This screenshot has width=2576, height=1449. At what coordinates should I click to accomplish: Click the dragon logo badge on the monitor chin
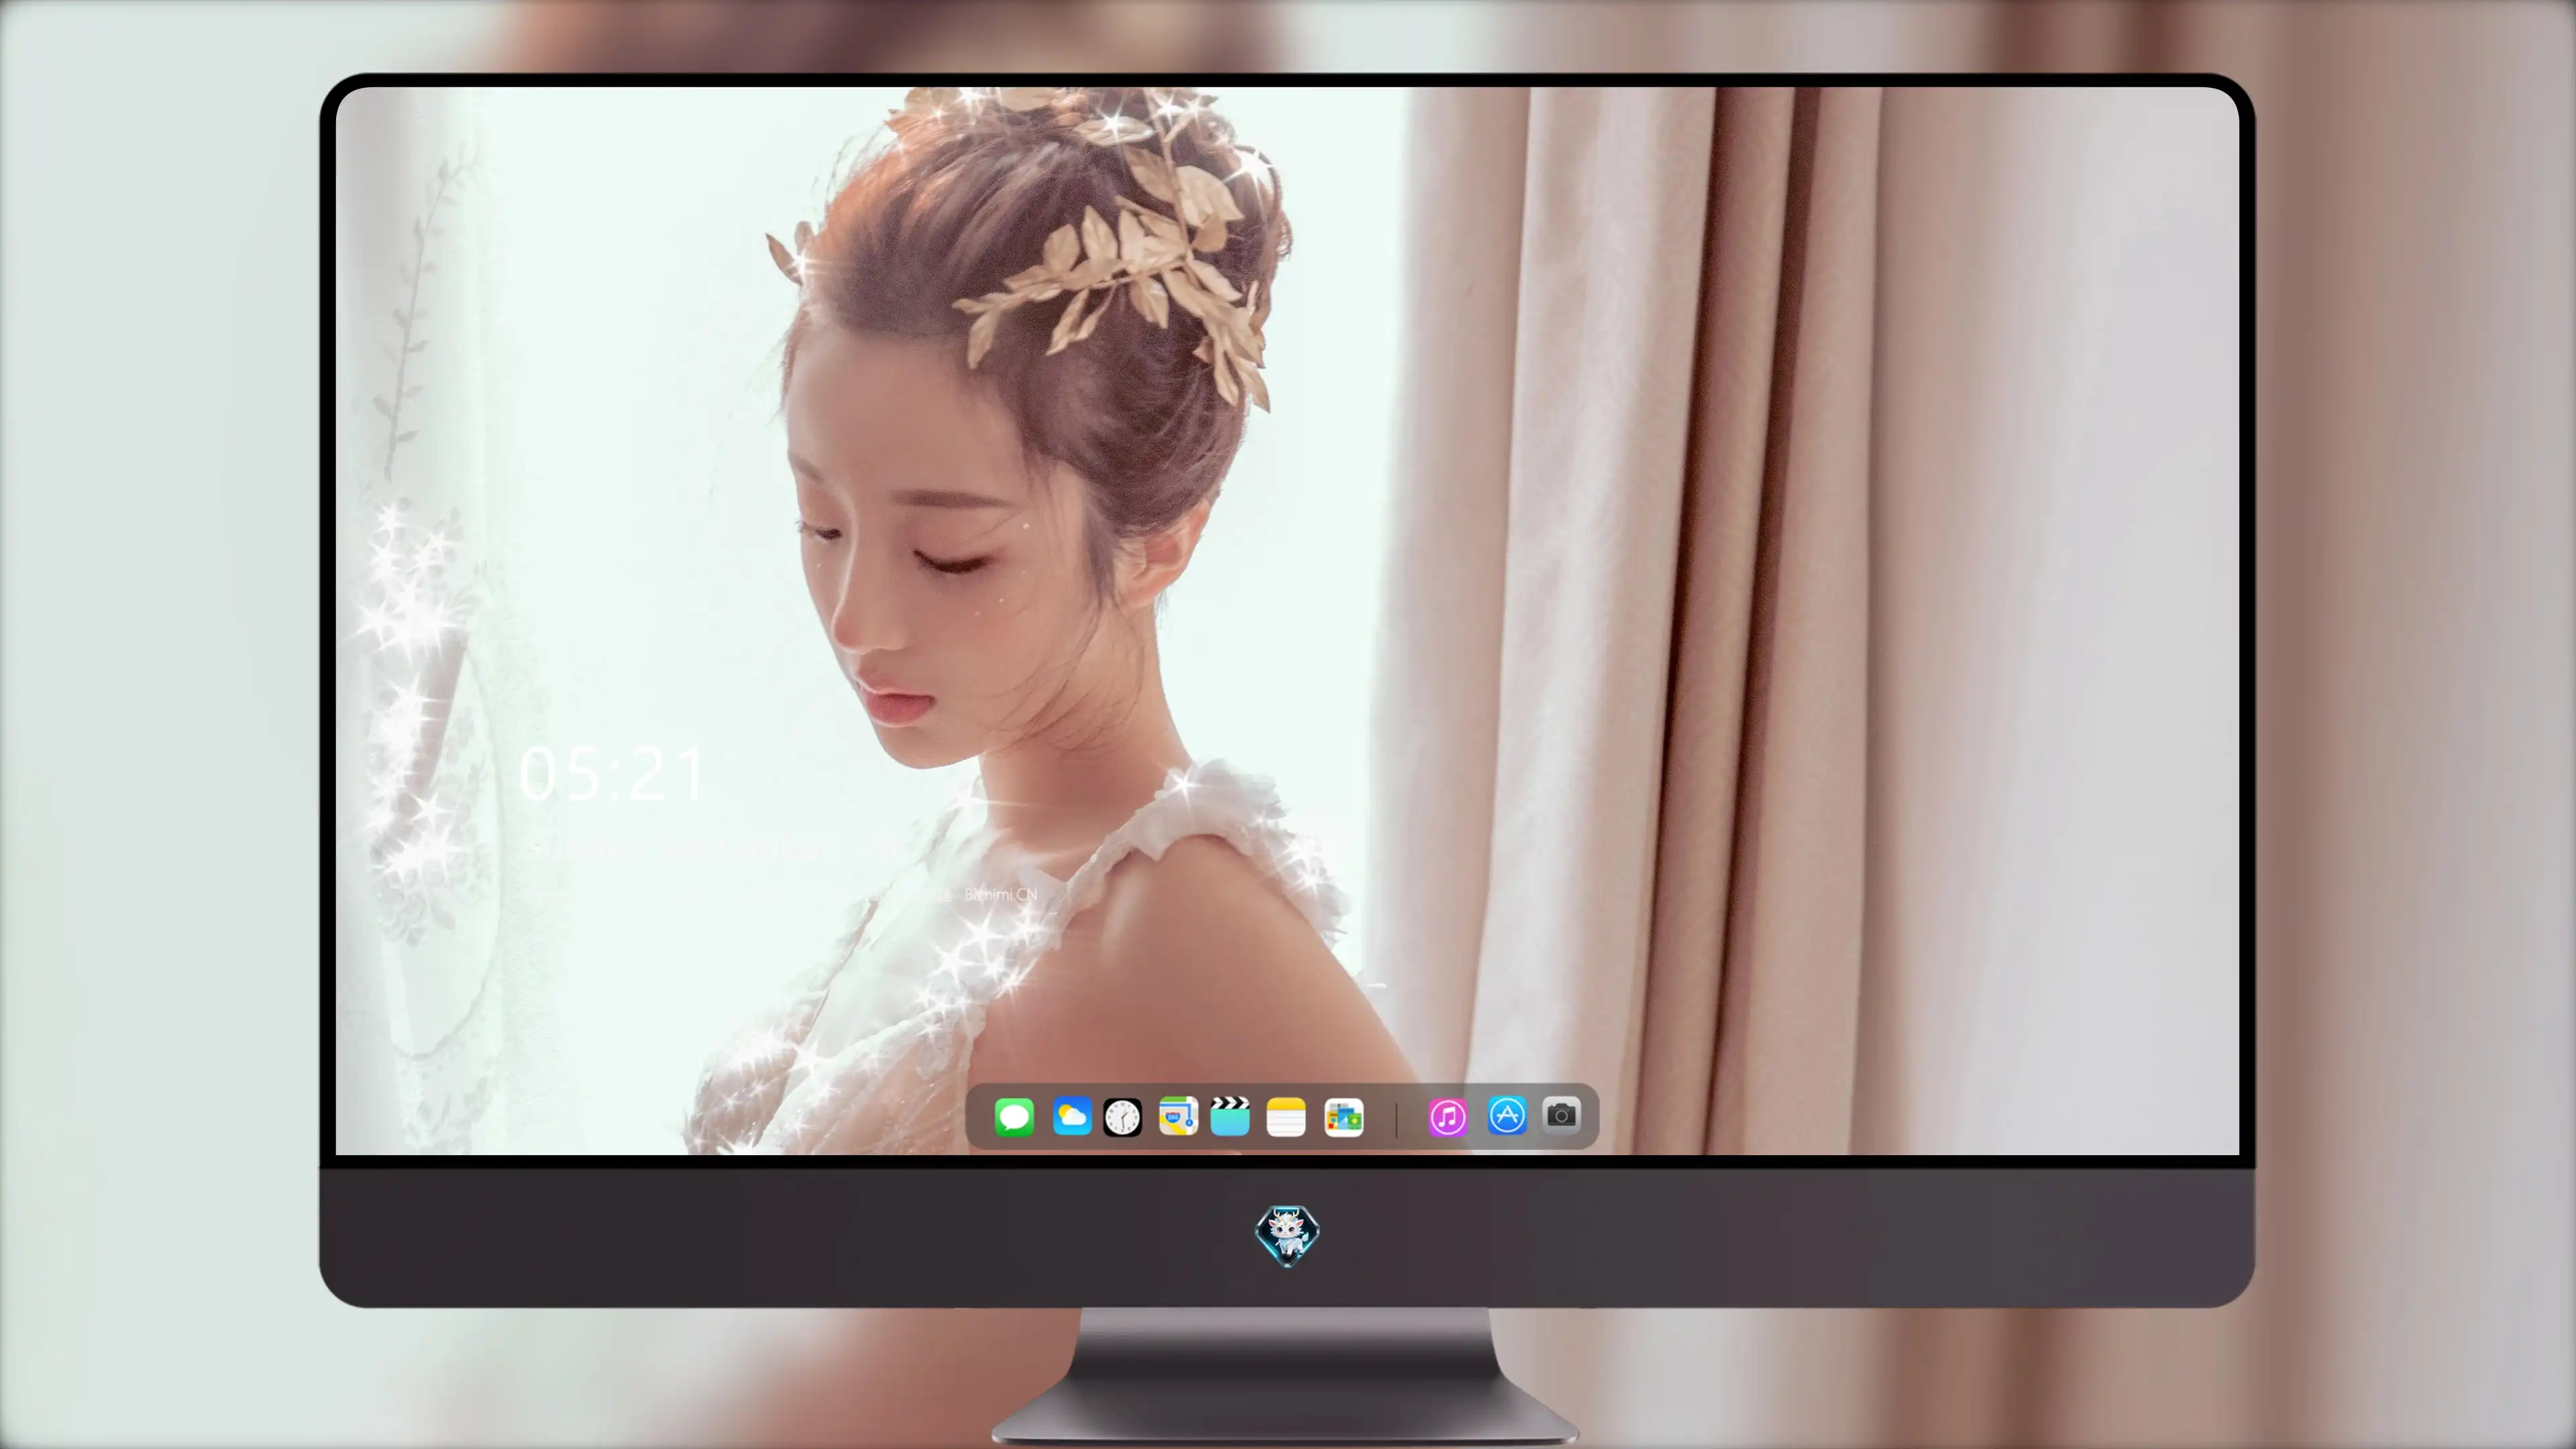click(x=1287, y=1236)
